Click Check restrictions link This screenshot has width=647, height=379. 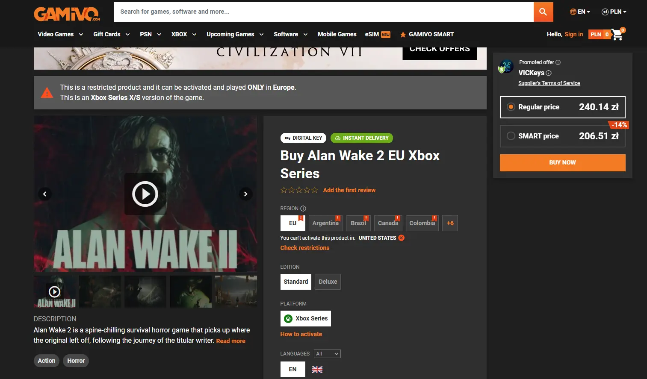[x=305, y=248]
